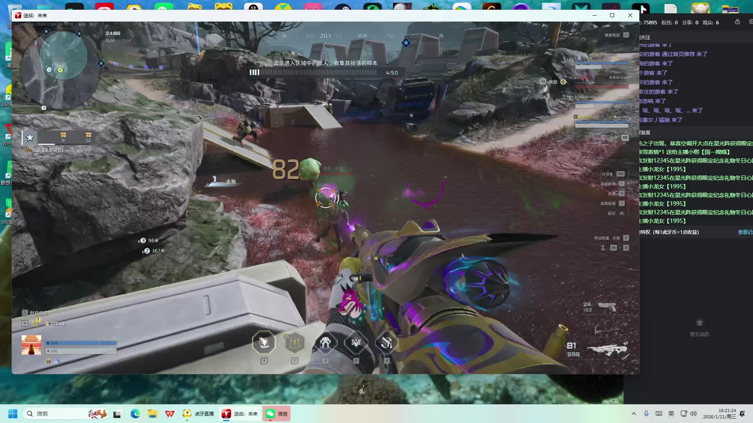Expand the hidden system tray icons chevron
The height and width of the screenshot is (423, 753).
tap(633, 414)
